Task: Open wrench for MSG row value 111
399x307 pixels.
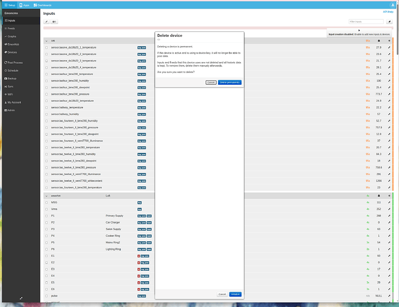Action: tap(389, 203)
